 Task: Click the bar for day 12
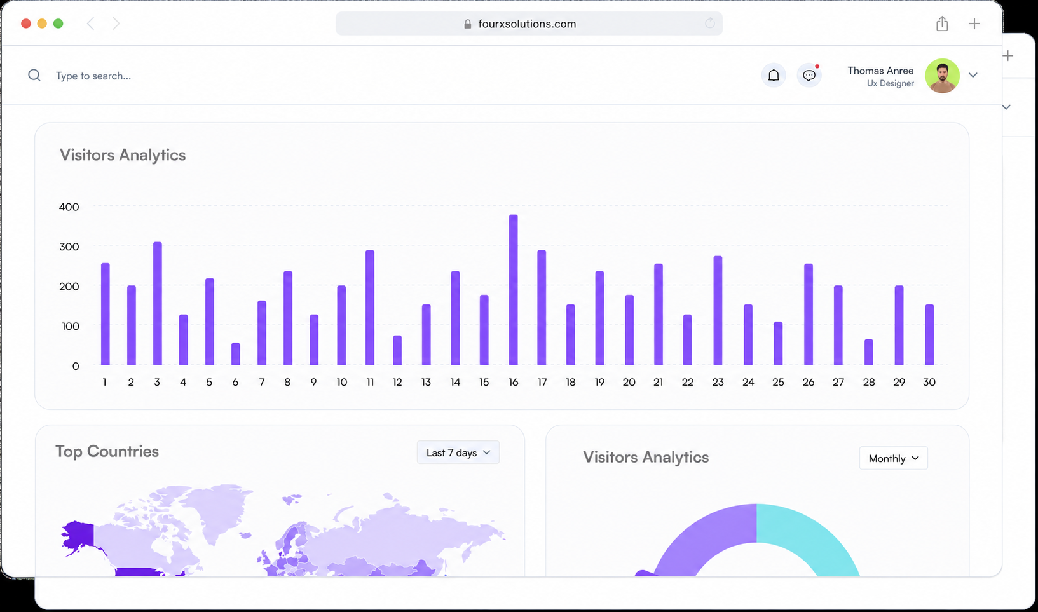[397, 350]
